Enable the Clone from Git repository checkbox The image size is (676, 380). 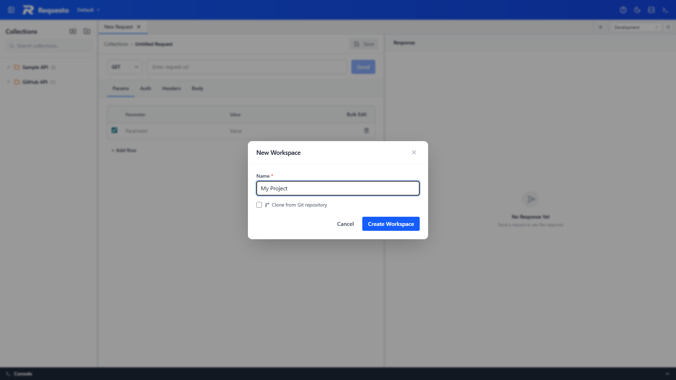click(x=259, y=205)
